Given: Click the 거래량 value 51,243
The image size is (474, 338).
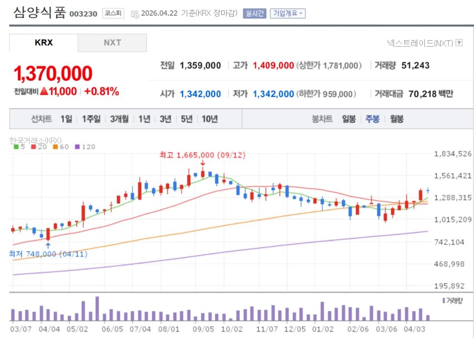Looking at the screenshot, I should (x=415, y=66).
